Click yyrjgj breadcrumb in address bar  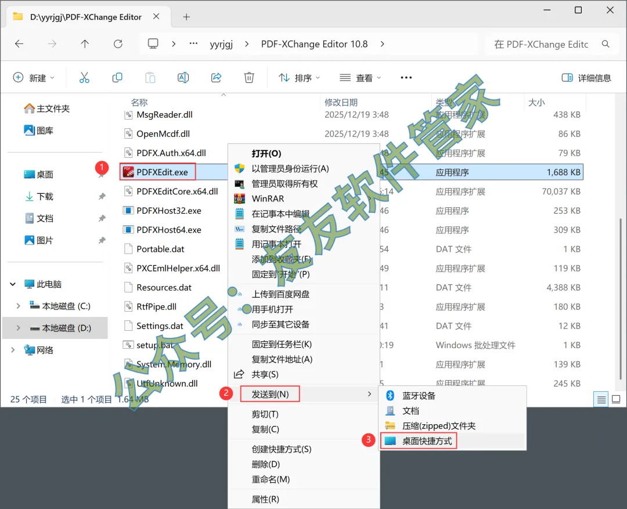tap(221, 44)
